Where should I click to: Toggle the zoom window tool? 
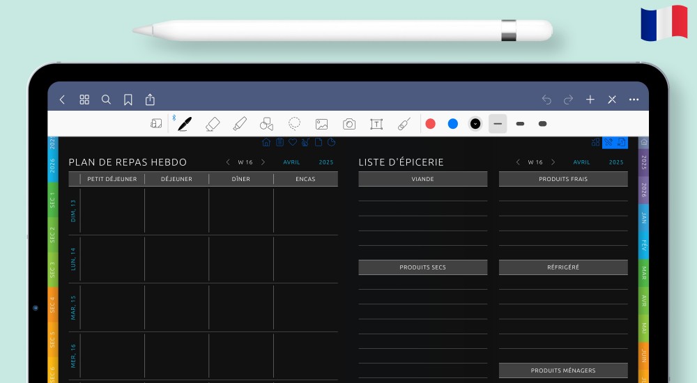point(156,123)
